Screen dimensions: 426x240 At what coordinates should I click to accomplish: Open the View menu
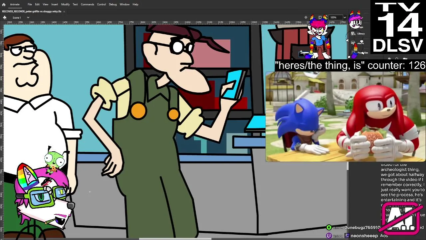point(46,4)
